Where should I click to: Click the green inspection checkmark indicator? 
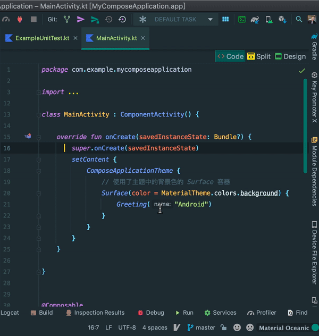coord(301,71)
